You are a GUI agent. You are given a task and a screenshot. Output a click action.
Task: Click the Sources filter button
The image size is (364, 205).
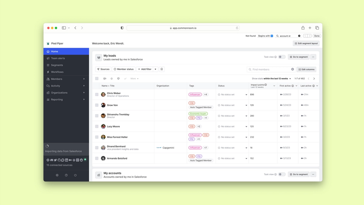pyautogui.click(x=103, y=69)
